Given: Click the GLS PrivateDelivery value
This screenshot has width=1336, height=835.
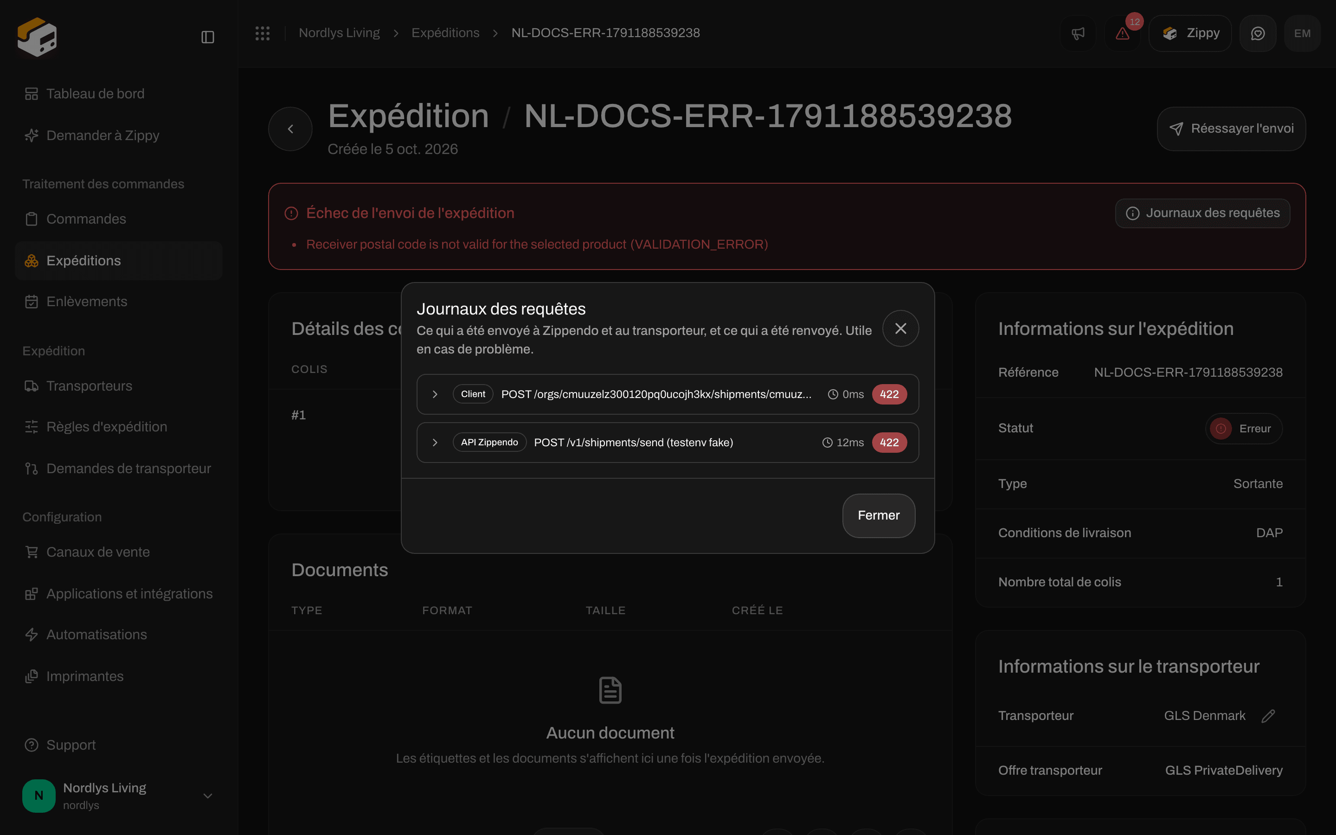Looking at the screenshot, I should click(x=1223, y=771).
